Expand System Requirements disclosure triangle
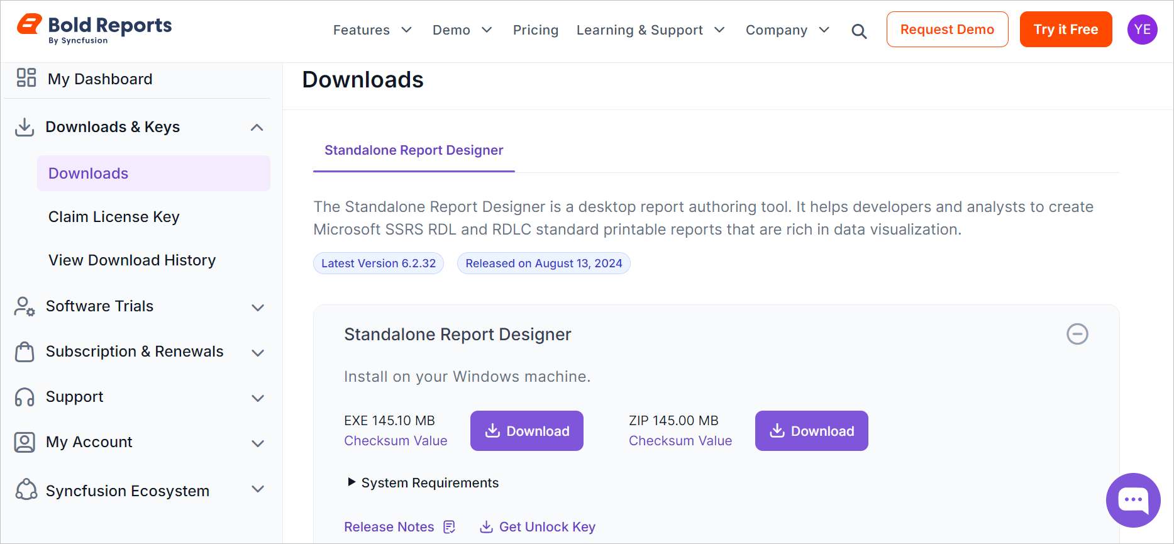 352,482
